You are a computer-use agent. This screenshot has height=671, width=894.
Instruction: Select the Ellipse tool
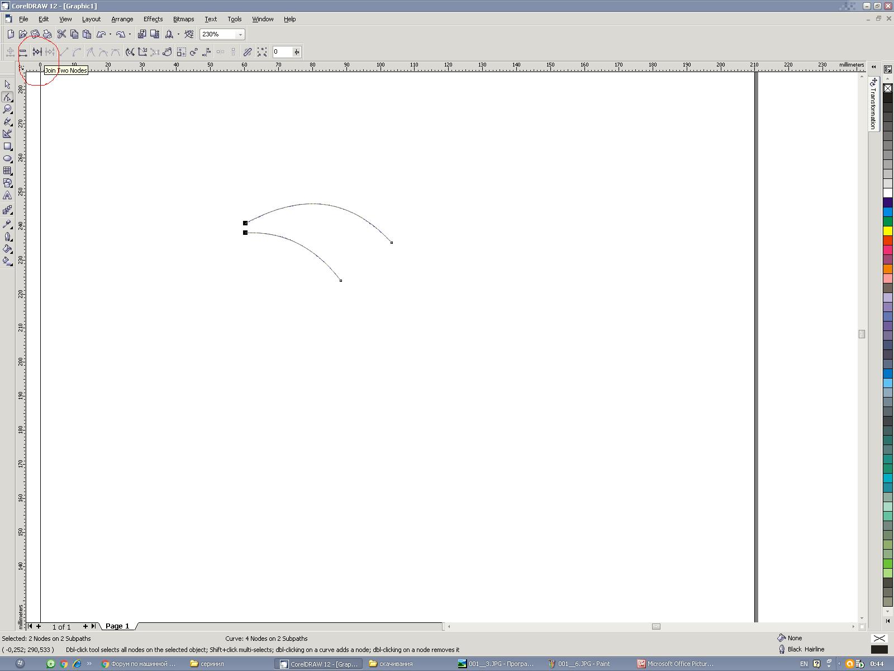point(8,158)
